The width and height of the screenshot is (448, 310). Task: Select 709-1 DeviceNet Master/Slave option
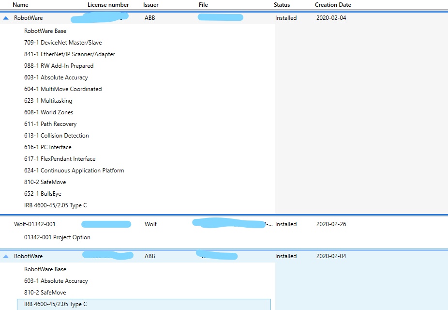63,43
